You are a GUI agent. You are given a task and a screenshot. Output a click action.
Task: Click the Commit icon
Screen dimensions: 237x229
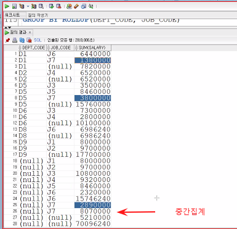tap(51, 6)
